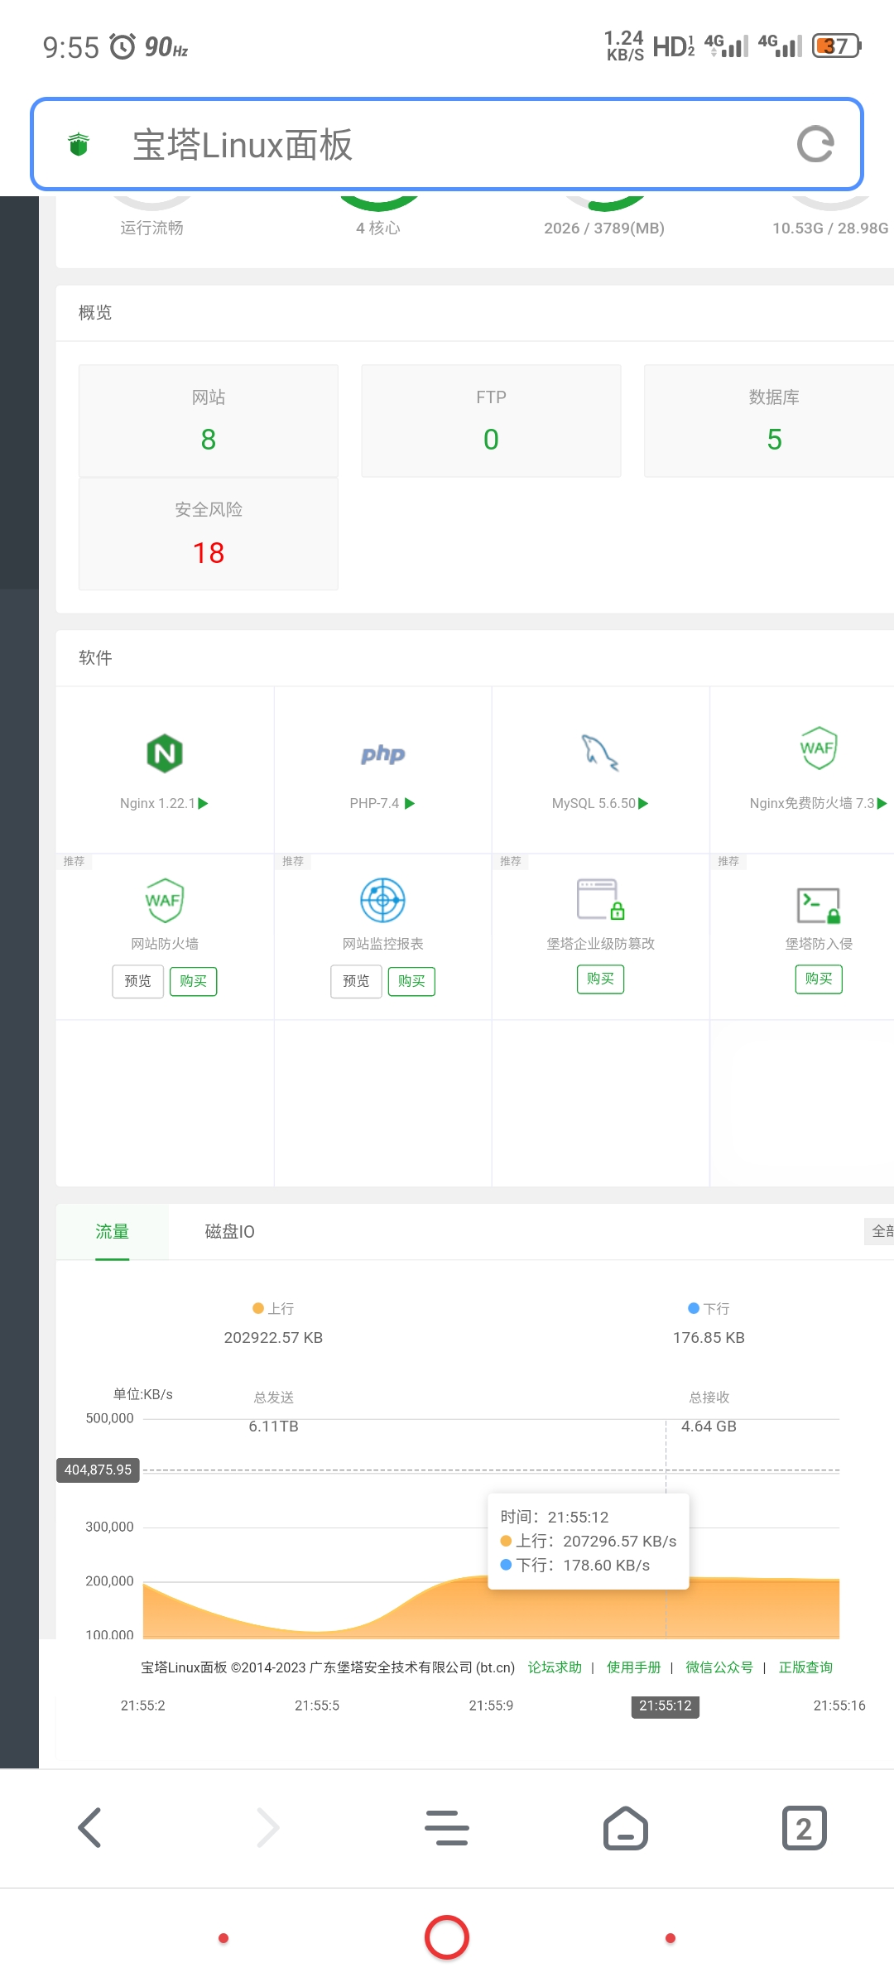Screen dimensions: 894x1987
Task: Open the 安全风险 card showing 18
Action: (209, 534)
